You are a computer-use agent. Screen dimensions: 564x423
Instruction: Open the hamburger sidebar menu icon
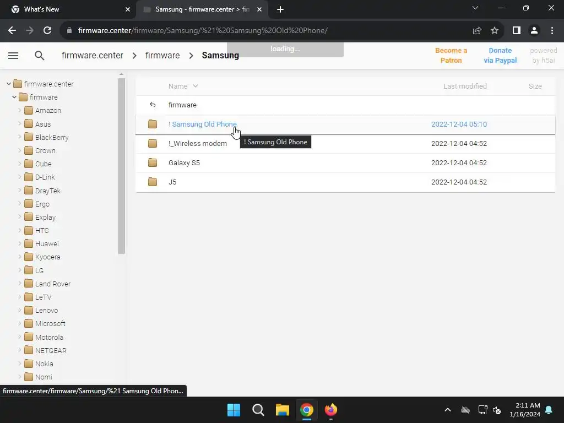[13, 56]
